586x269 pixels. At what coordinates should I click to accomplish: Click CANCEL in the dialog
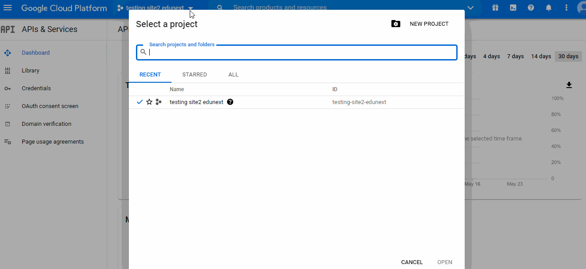pyautogui.click(x=412, y=262)
